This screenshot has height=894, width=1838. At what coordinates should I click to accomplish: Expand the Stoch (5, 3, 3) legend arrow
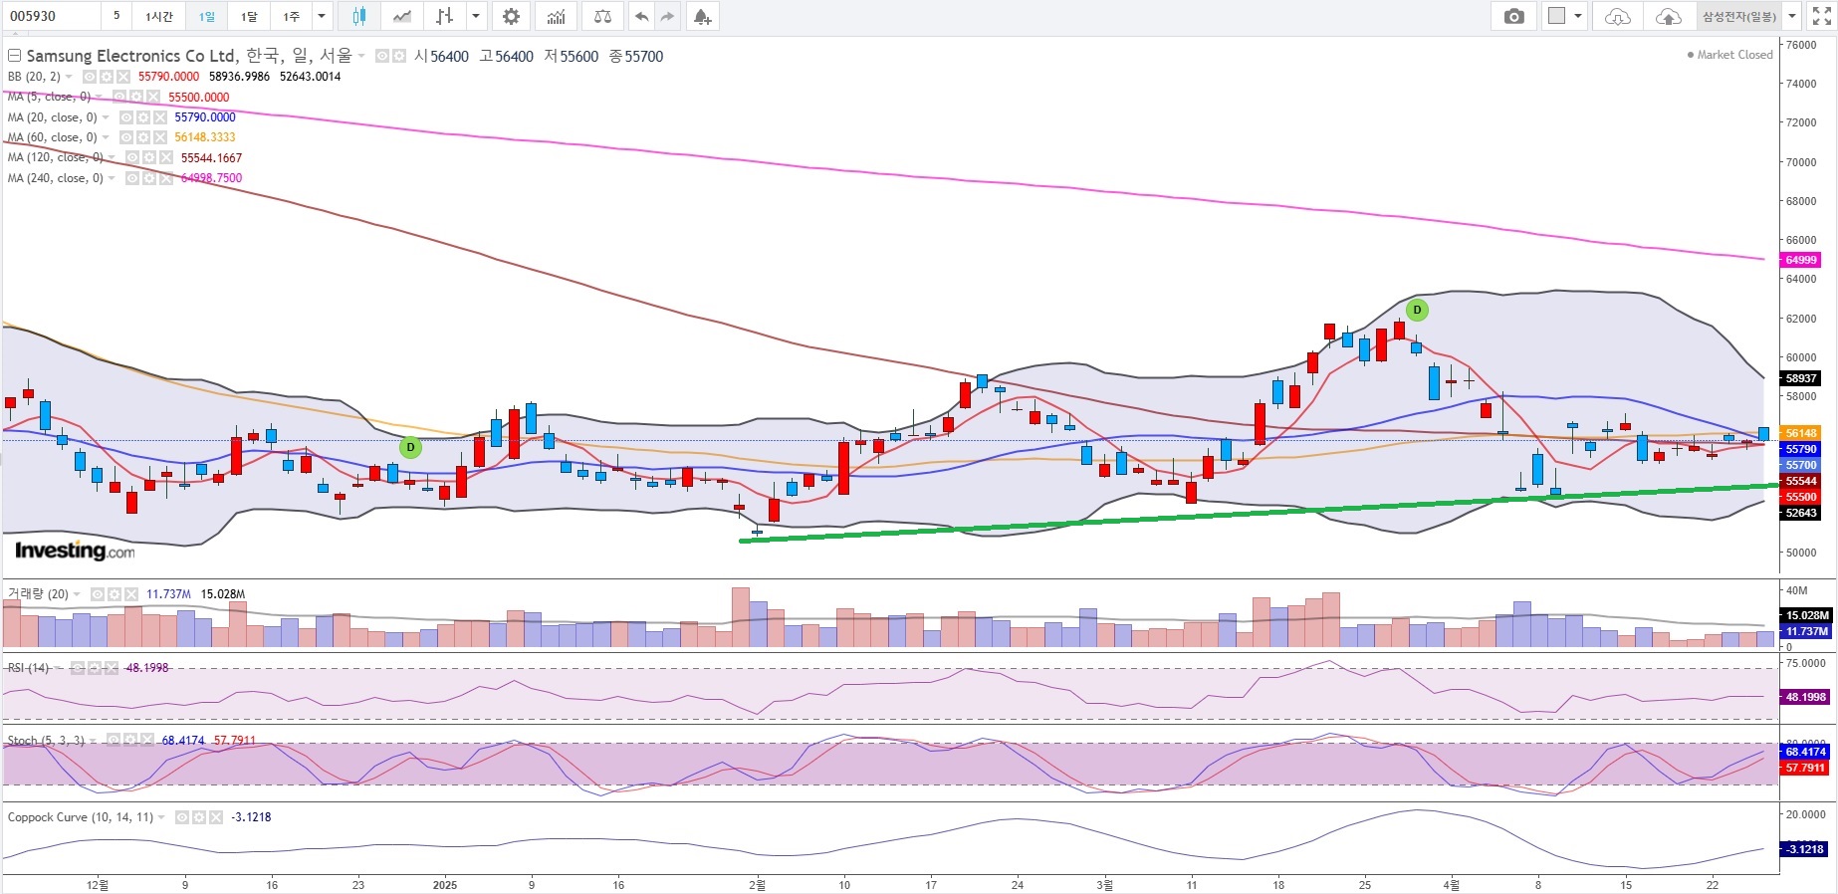click(x=94, y=741)
